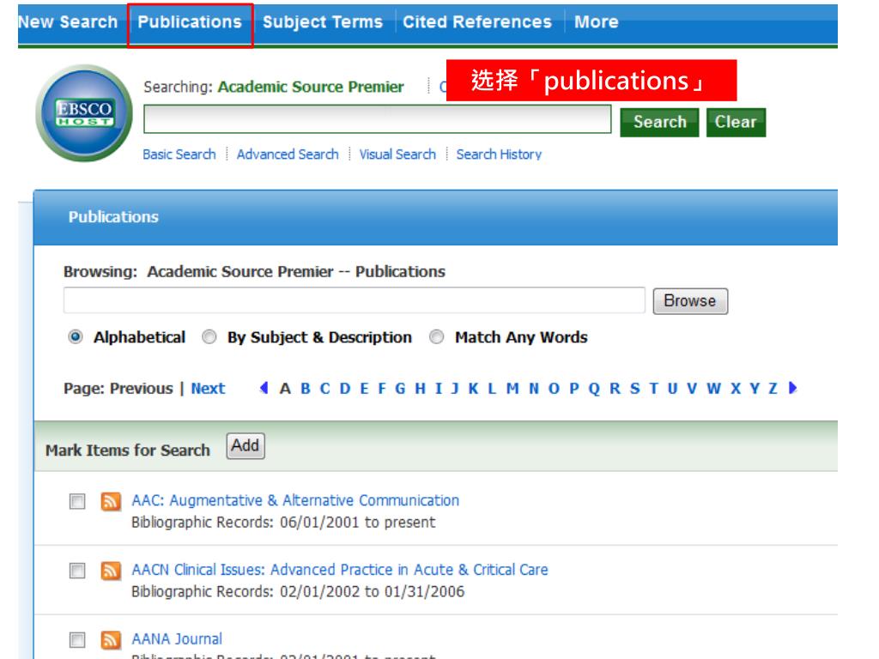
Task: Select Match Any Words option
Action: point(436,336)
